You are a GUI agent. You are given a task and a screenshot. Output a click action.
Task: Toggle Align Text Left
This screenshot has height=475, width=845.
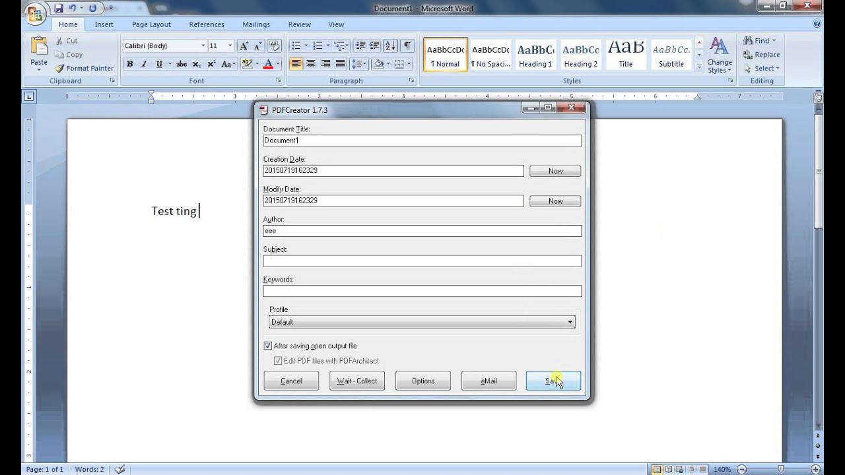[296, 64]
